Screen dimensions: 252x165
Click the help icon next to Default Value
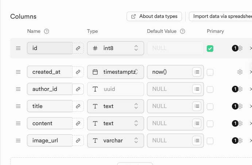183,31
